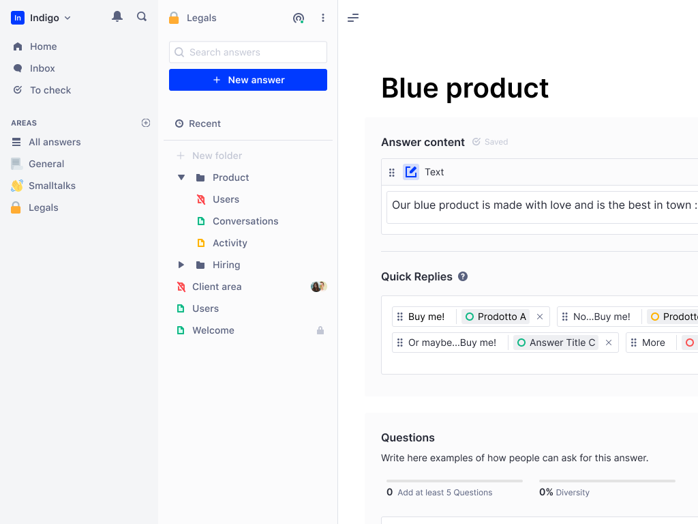Remove the Answer Title C quick reply
Screen dimensions: 698x524
click(x=609, y=343)
